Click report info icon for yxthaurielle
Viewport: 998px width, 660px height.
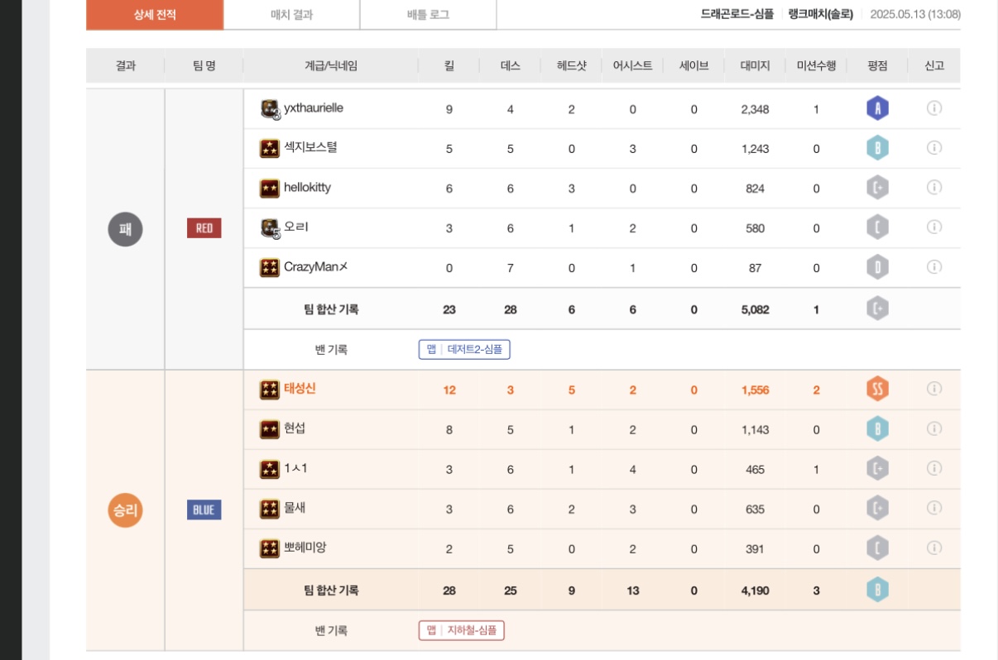934,108
